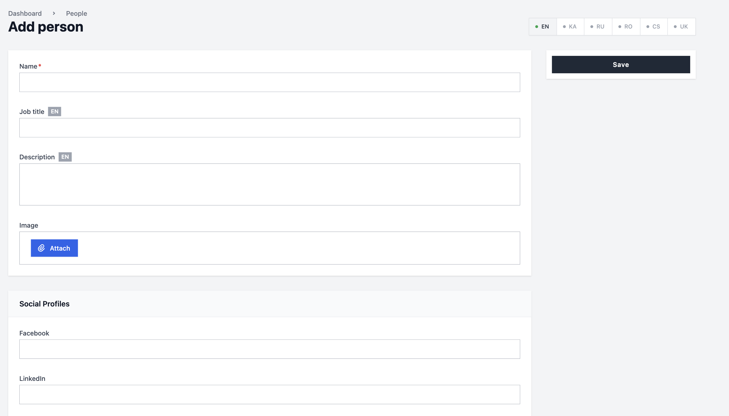Click the Save button

tap(621, 64)
